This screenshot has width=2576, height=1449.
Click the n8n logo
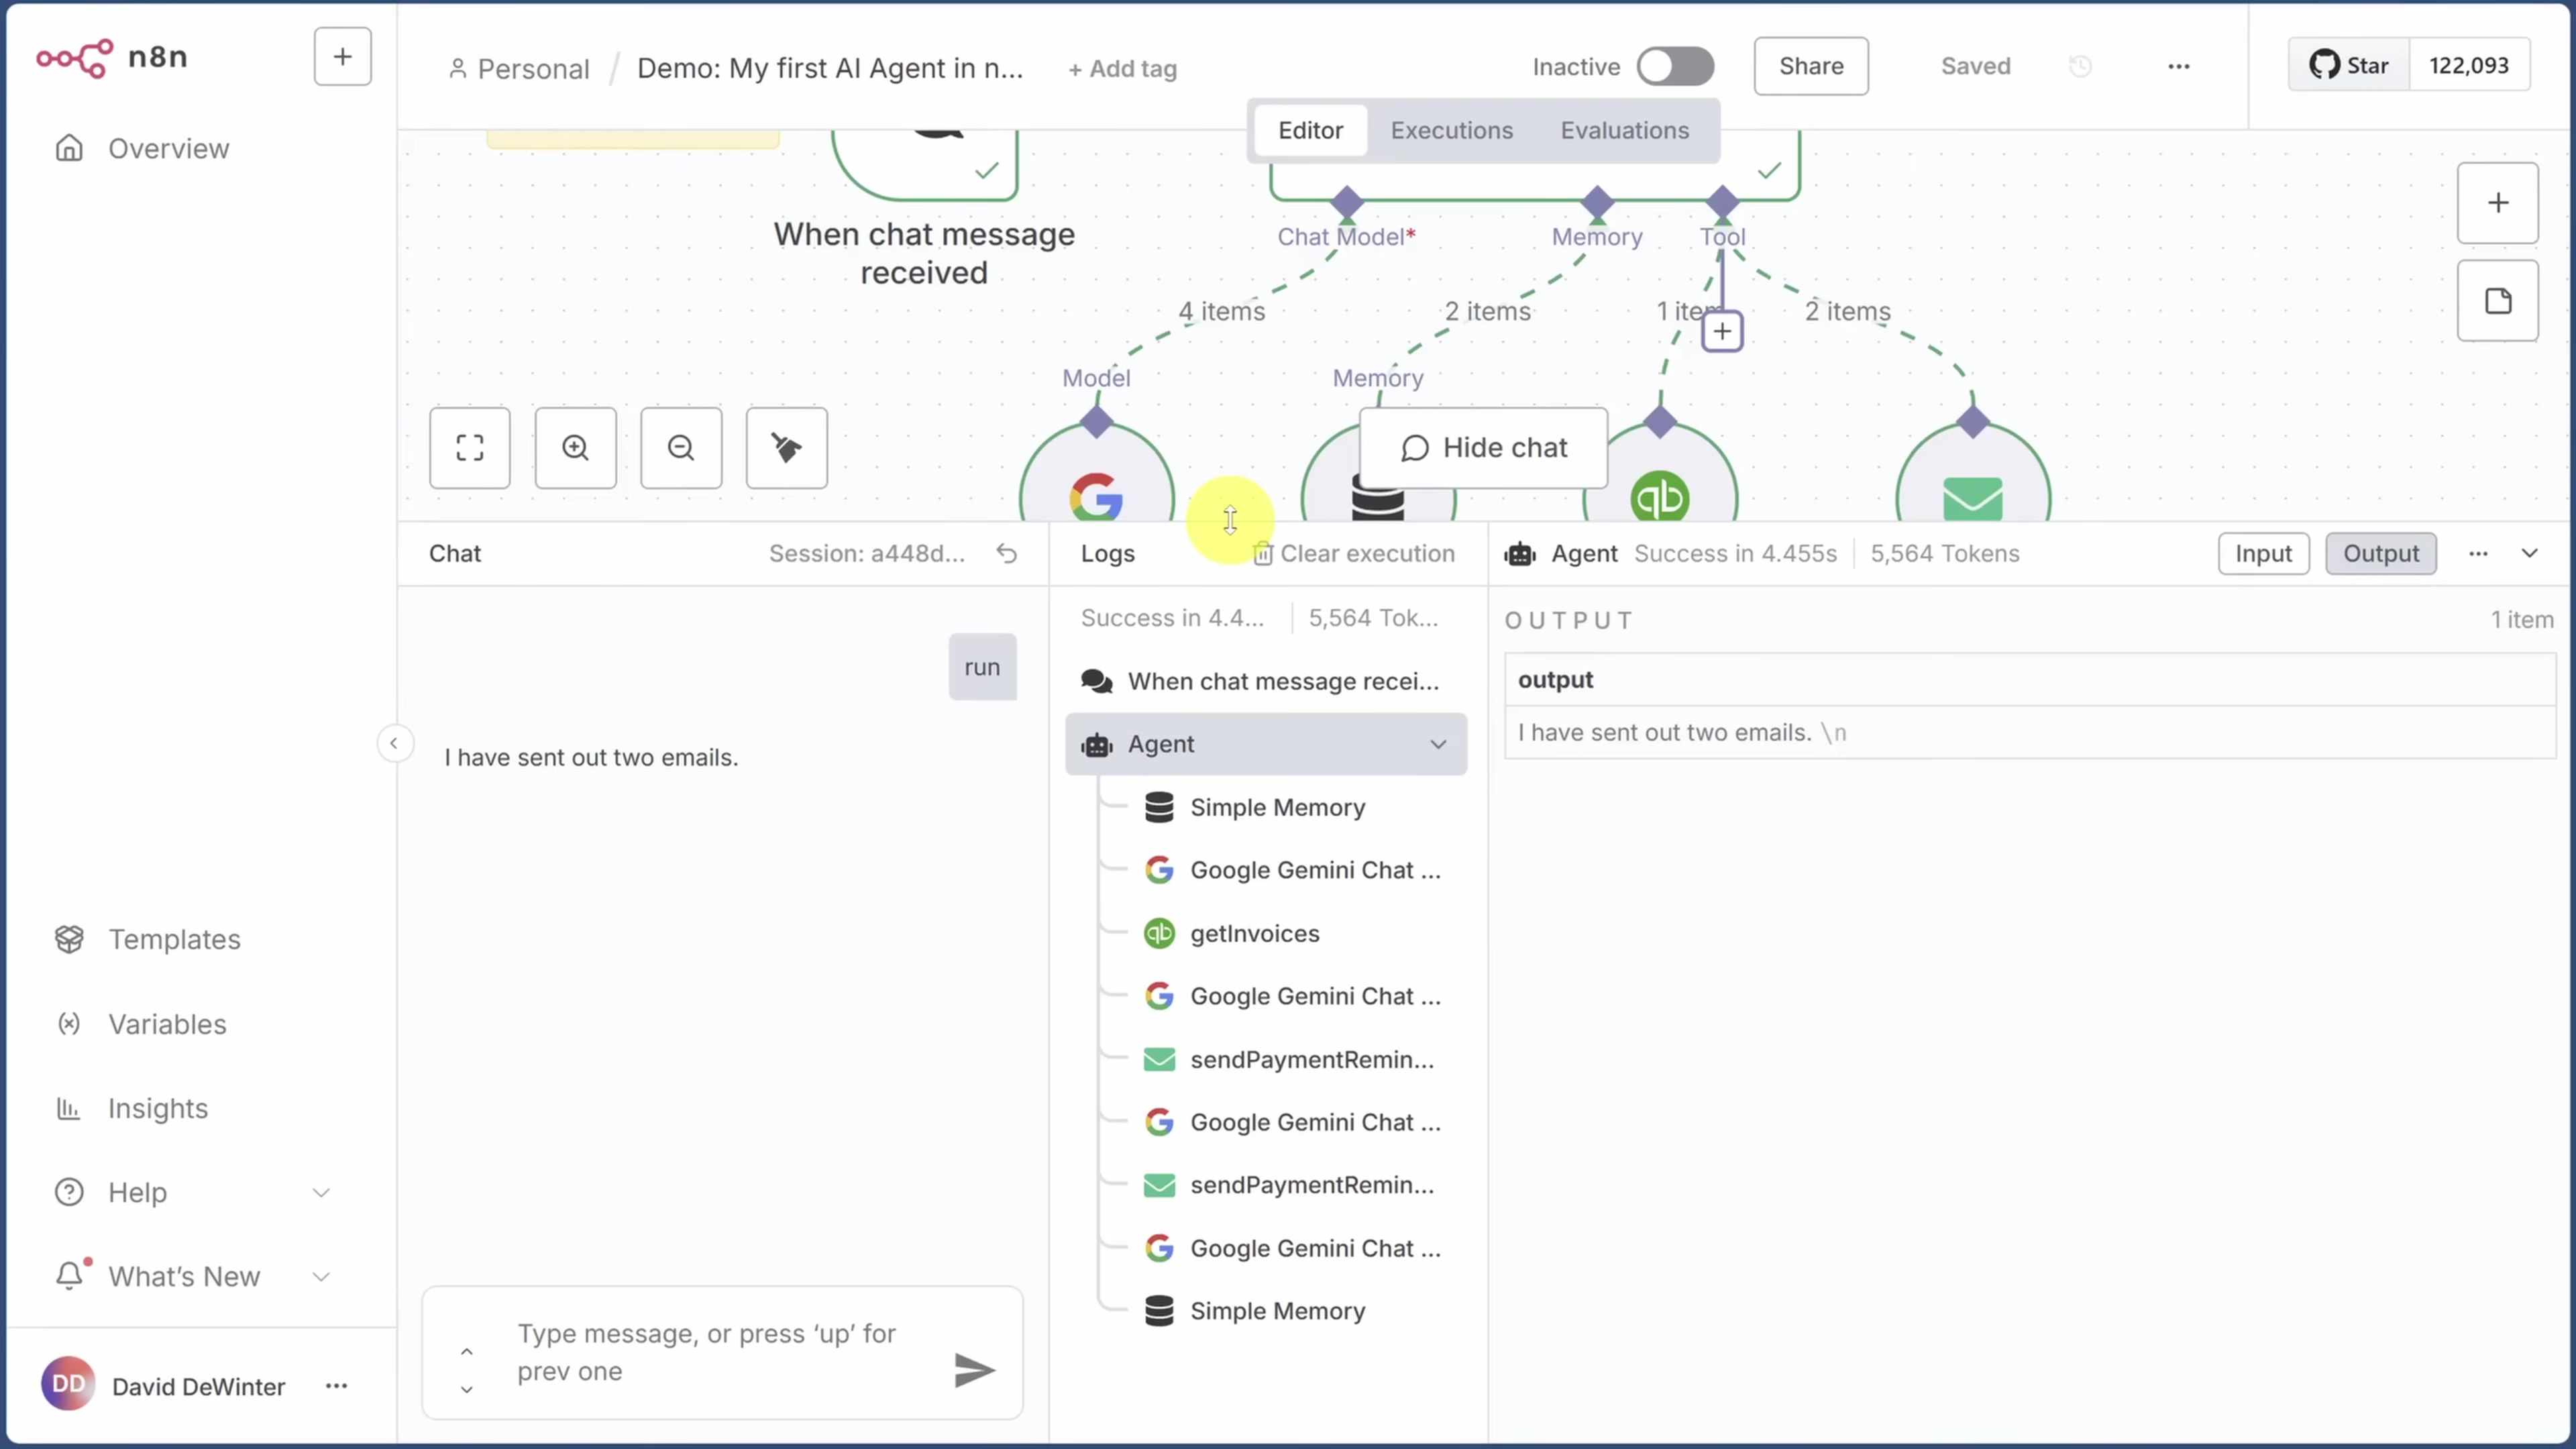pos(112,57)
